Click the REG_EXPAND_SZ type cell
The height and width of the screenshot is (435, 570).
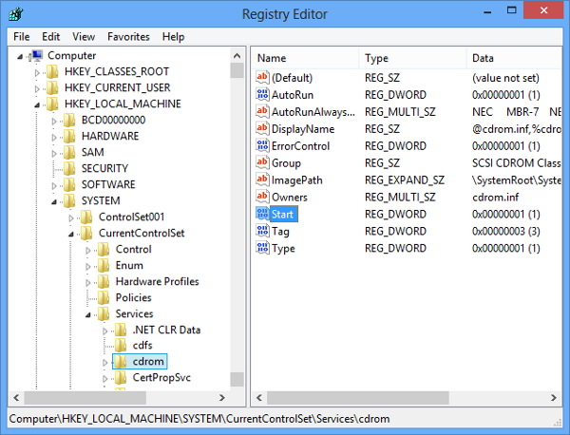(405, 180)
